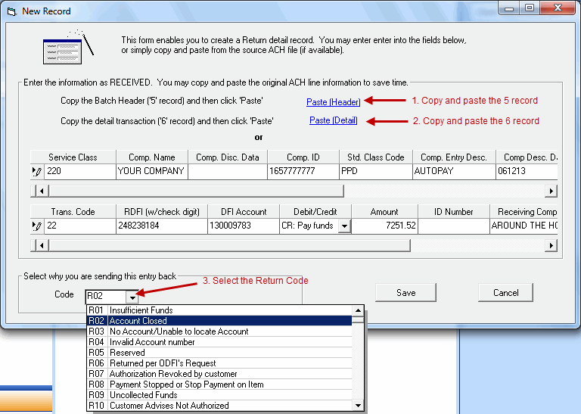
Task: Click the Debit/Credit column header
Action: [315, 212]
